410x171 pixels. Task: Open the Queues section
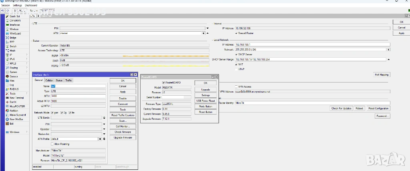13,76
